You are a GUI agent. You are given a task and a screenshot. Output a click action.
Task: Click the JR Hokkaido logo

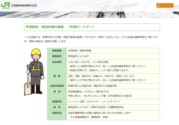(5, 6)
